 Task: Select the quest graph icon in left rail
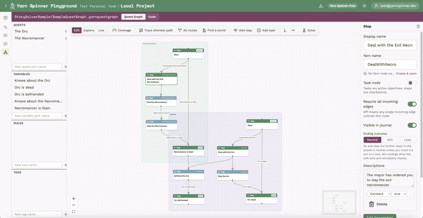(x=5, y=52)
